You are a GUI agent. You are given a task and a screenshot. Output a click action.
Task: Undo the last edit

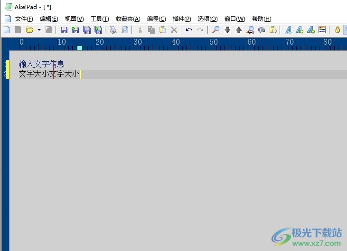[x=189, y=29]
